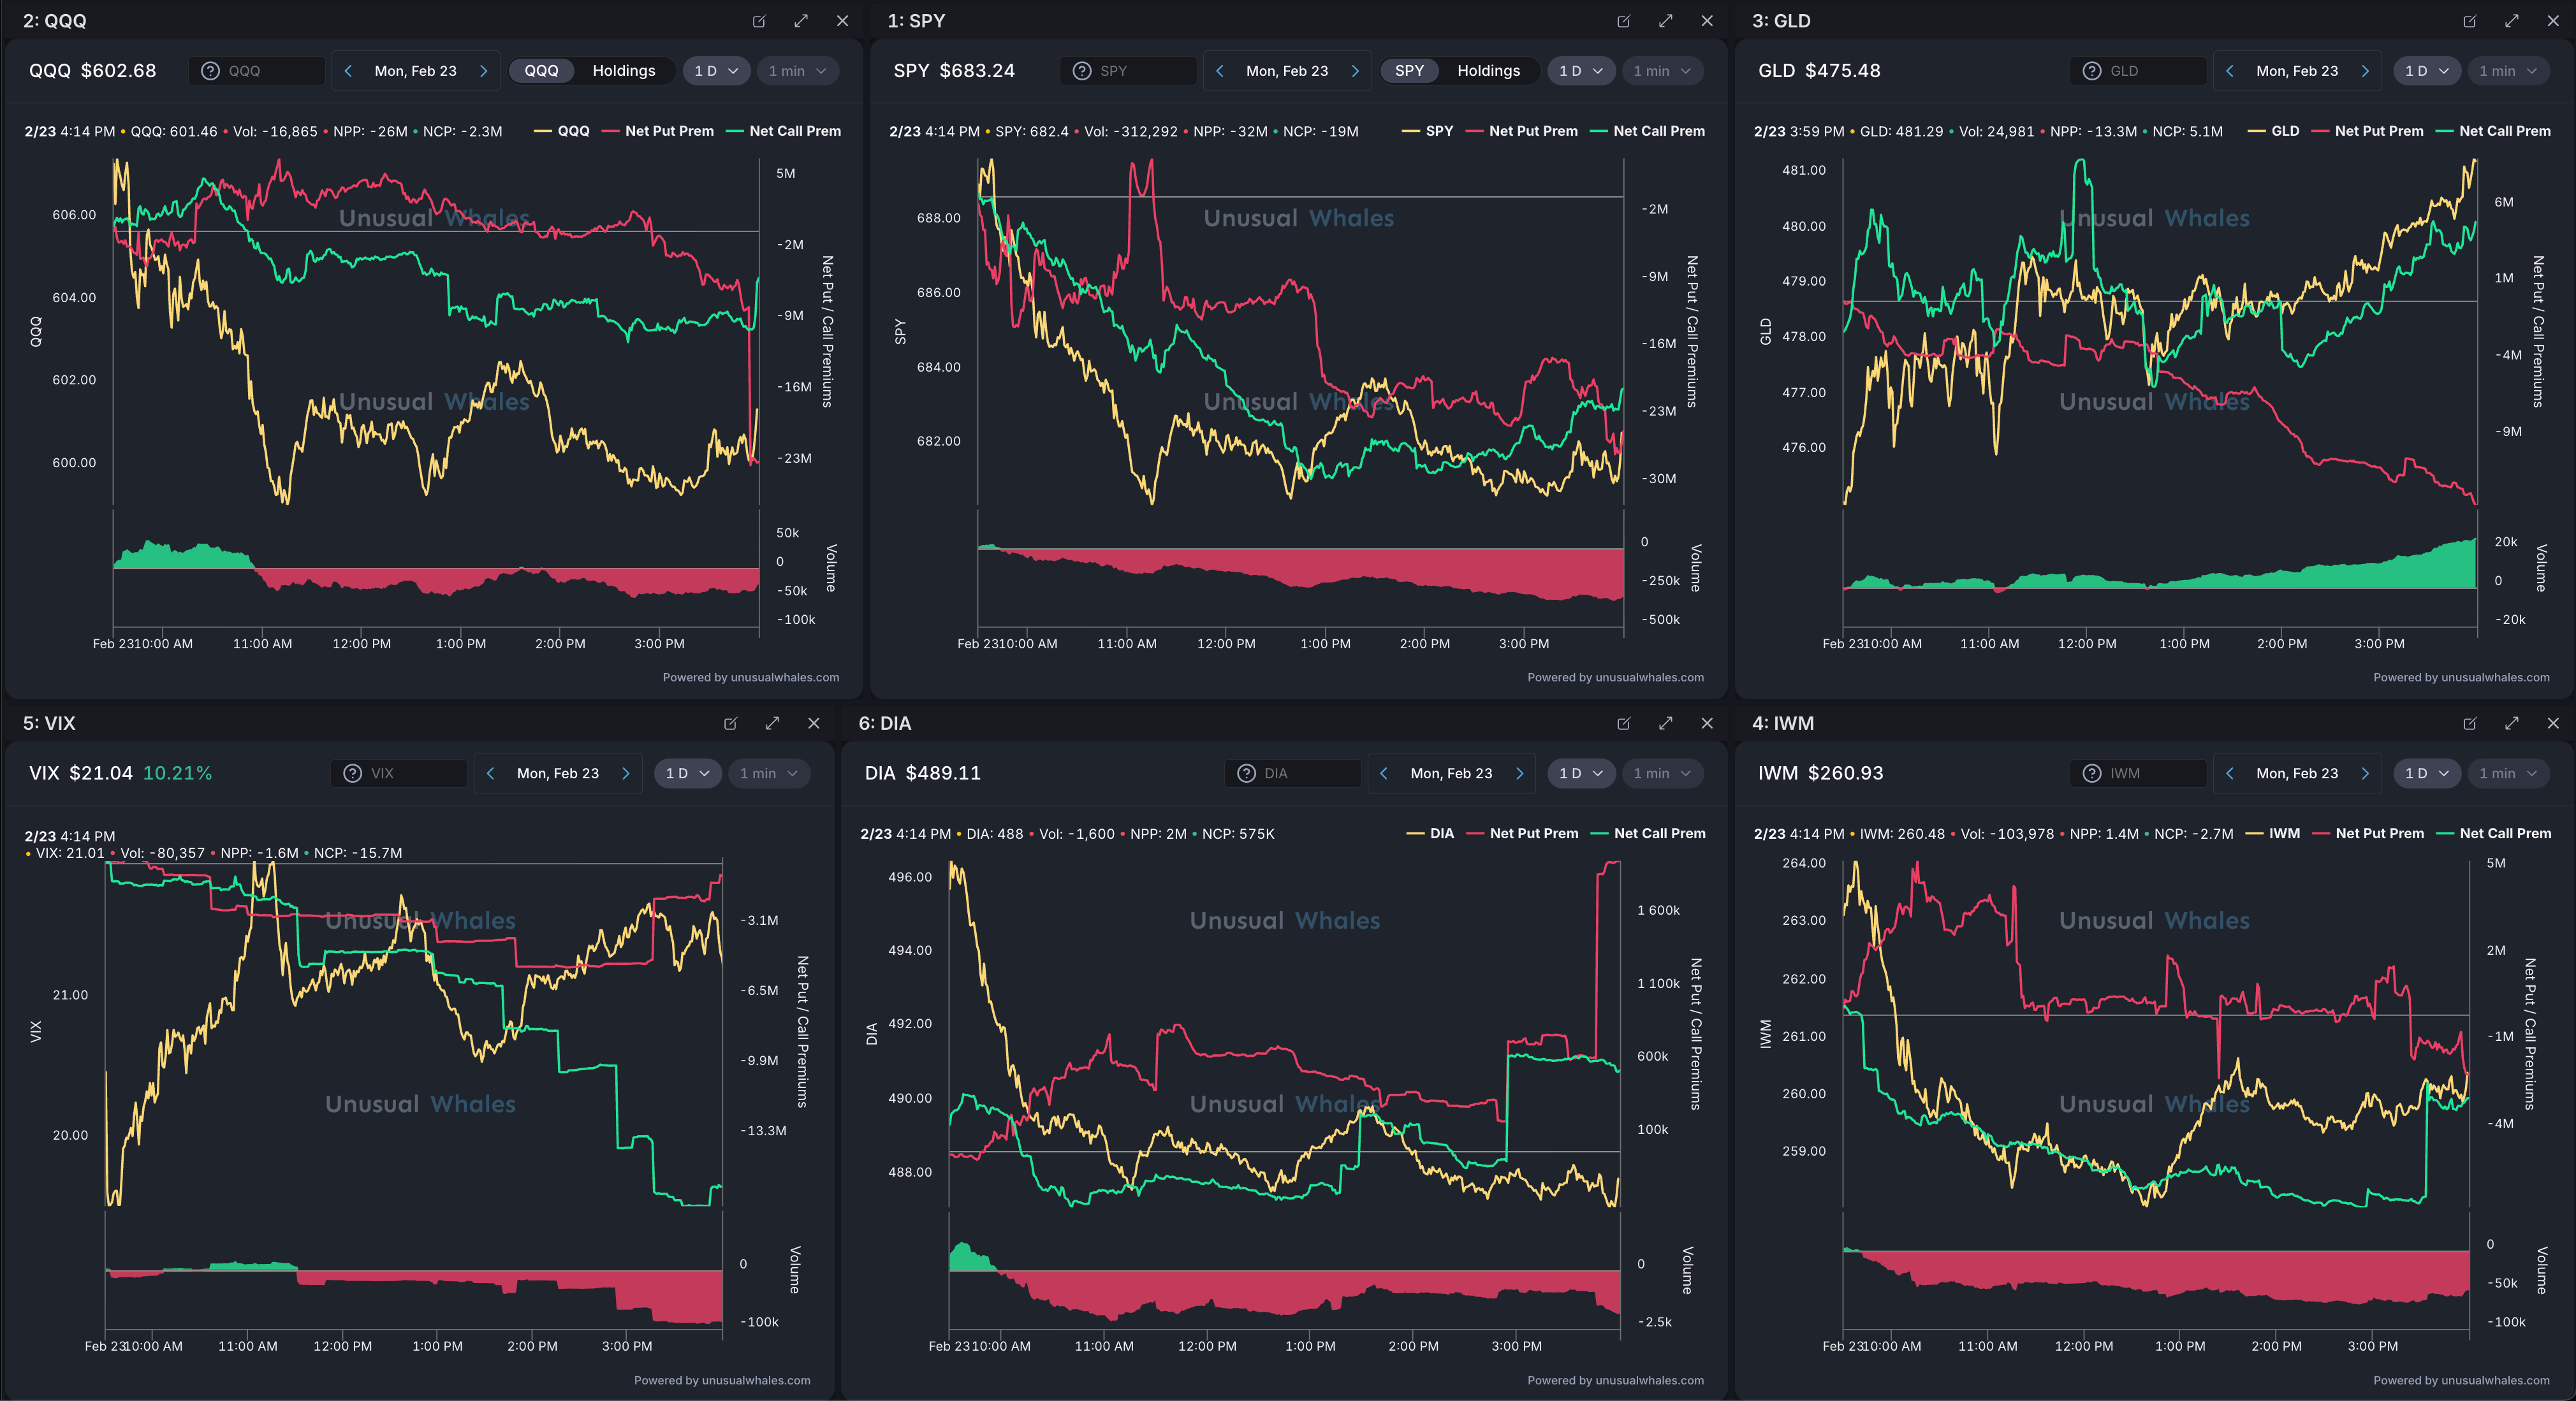This screenshot has width=2576, height=1401.
Task: Expand the DIA panel to fullscreen
Action: click(x=1665, y=723)
